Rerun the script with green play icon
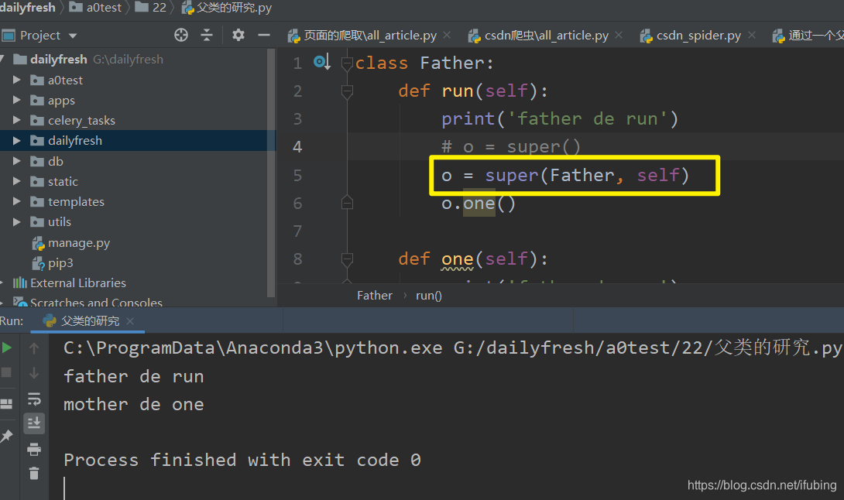Image resolution: width=844 pixels, height=500 pixels. click(x=7, y=348)
